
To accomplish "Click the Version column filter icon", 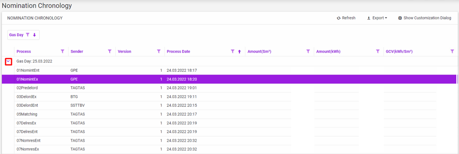I will point(159,51).
